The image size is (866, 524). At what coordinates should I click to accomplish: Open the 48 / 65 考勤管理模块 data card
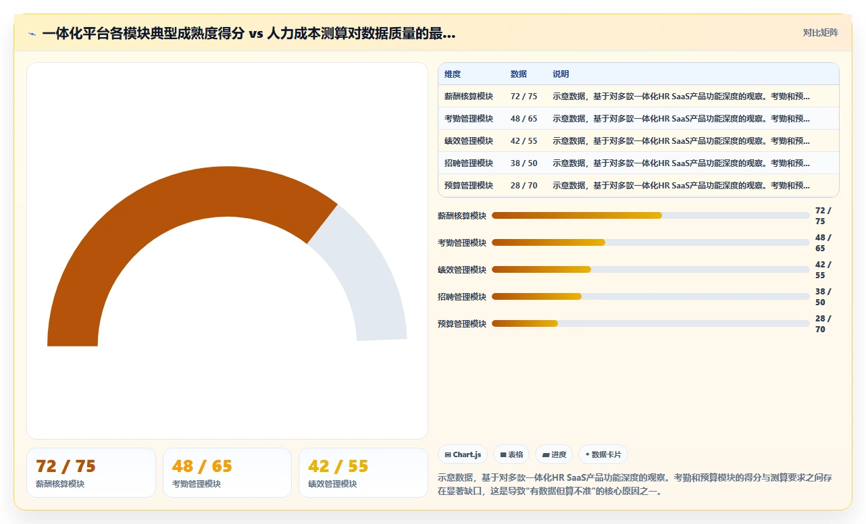point(227,473)
